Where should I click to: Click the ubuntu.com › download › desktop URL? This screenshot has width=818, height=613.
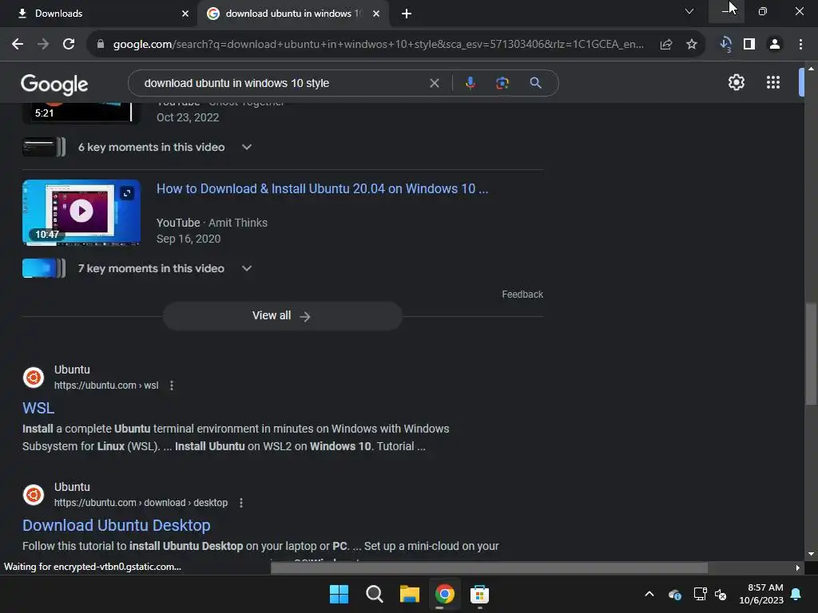(x=141, y=503)
